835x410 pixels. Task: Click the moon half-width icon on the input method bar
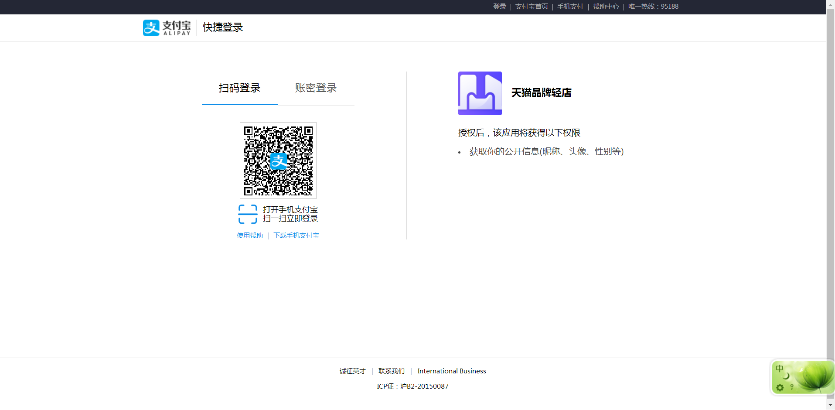tap(786, 376)
